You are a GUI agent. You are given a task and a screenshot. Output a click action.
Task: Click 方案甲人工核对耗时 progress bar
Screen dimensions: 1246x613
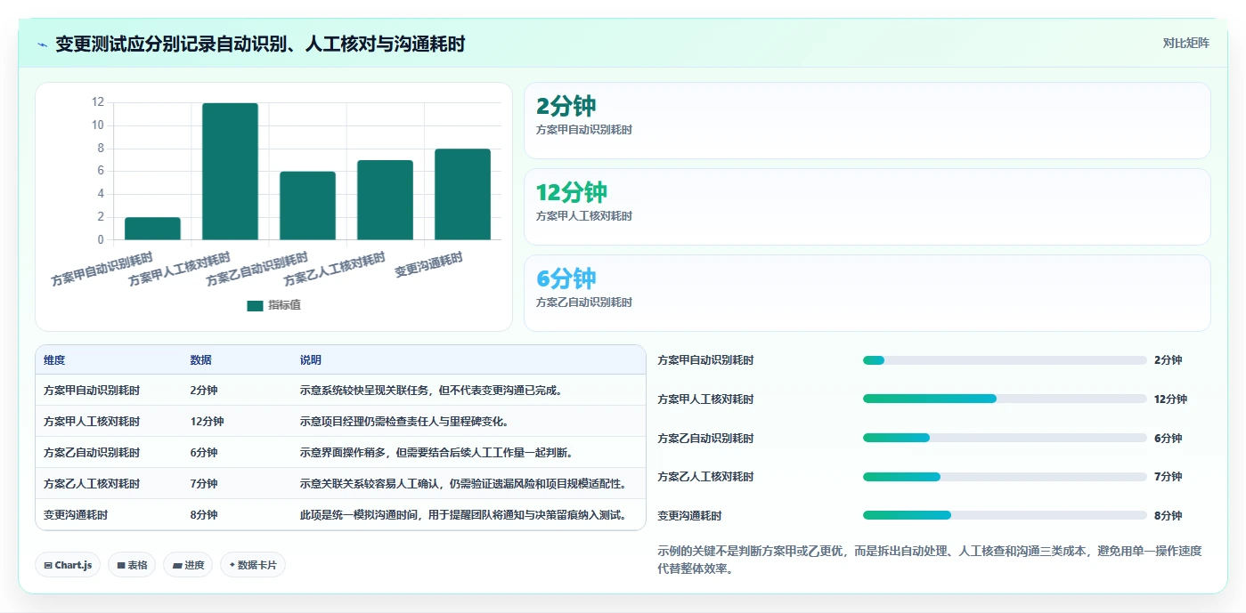coord(1005,399)
